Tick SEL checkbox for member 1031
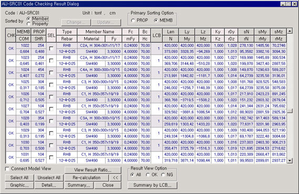The image size is (299, 194). (x=51, y=157)
